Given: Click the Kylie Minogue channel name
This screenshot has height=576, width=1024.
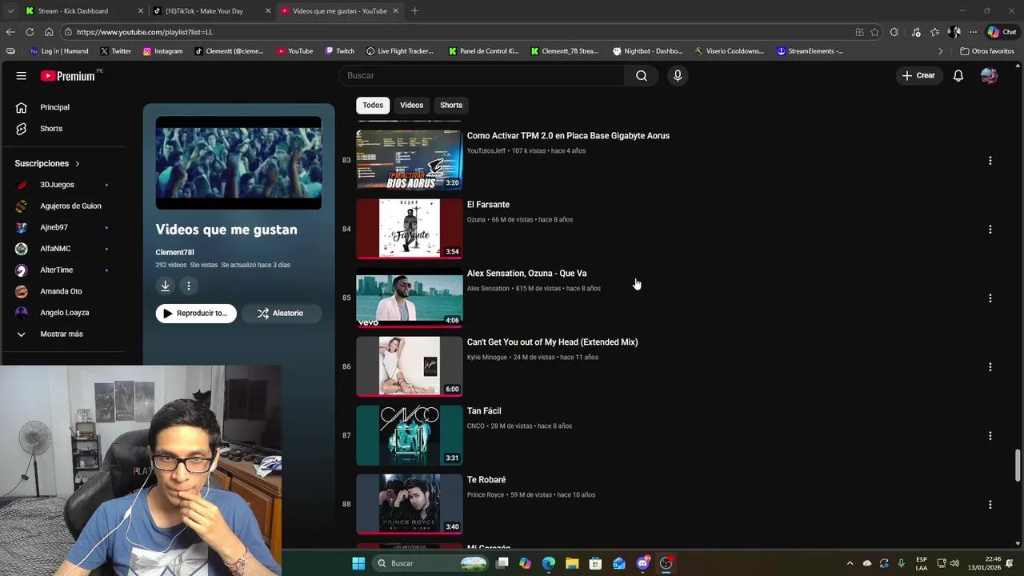Looking at the screenshot, I should click(x=487, y=358).
